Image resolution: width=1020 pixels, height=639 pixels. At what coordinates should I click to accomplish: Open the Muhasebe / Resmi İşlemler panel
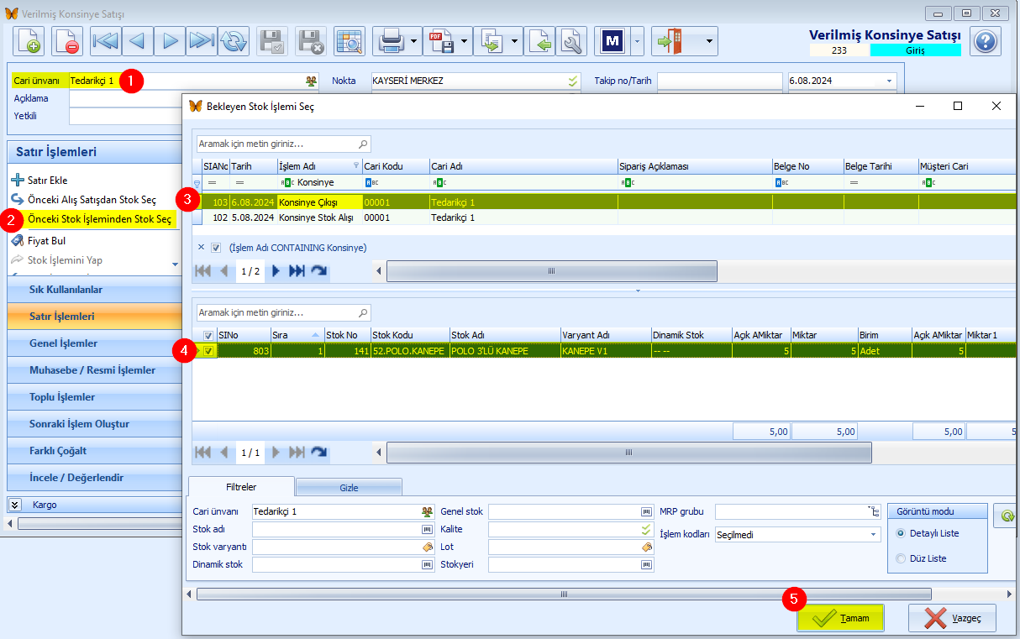(94, 370)
